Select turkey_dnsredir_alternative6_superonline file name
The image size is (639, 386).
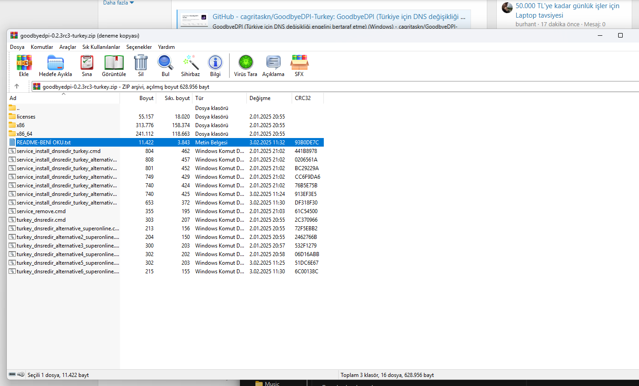coord(68,272)
